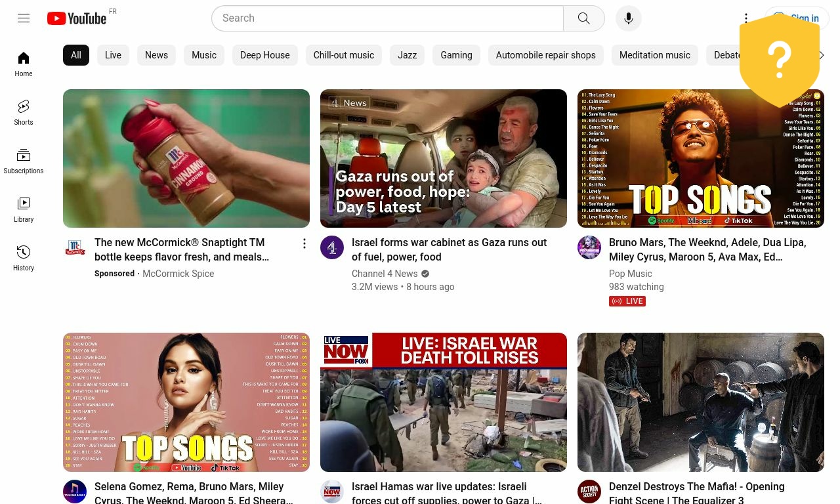The height and width of the screenshot is (504, 840).
Task: Click the magnifier search button
Action: click(584, 18)
